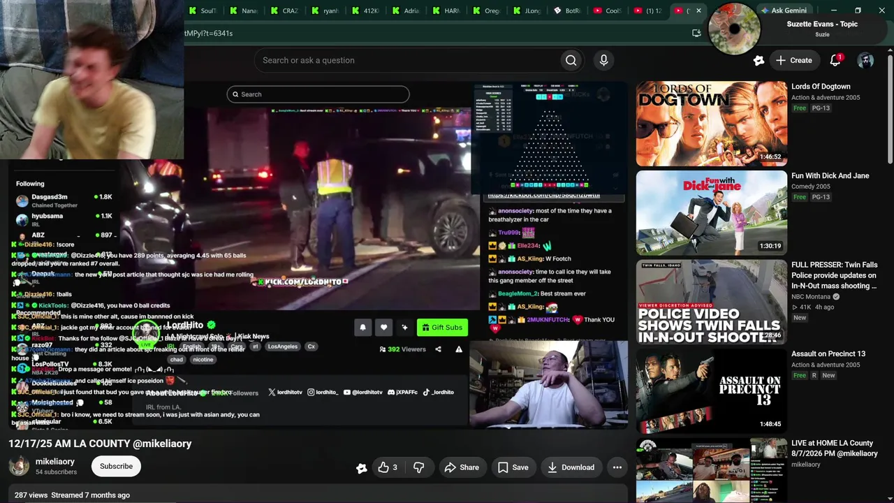Save the video to a playlist

[x=513, y=467]
